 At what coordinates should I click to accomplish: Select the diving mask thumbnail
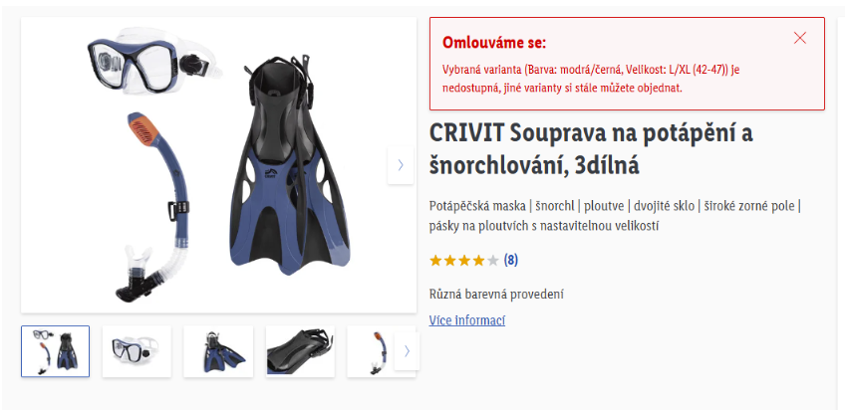point(137,351)
